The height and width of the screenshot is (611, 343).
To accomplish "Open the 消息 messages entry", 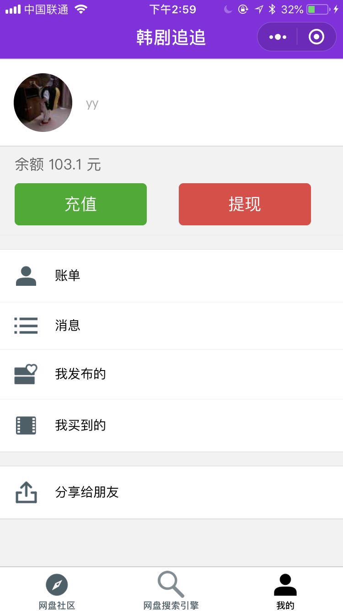I will (171, 326).
